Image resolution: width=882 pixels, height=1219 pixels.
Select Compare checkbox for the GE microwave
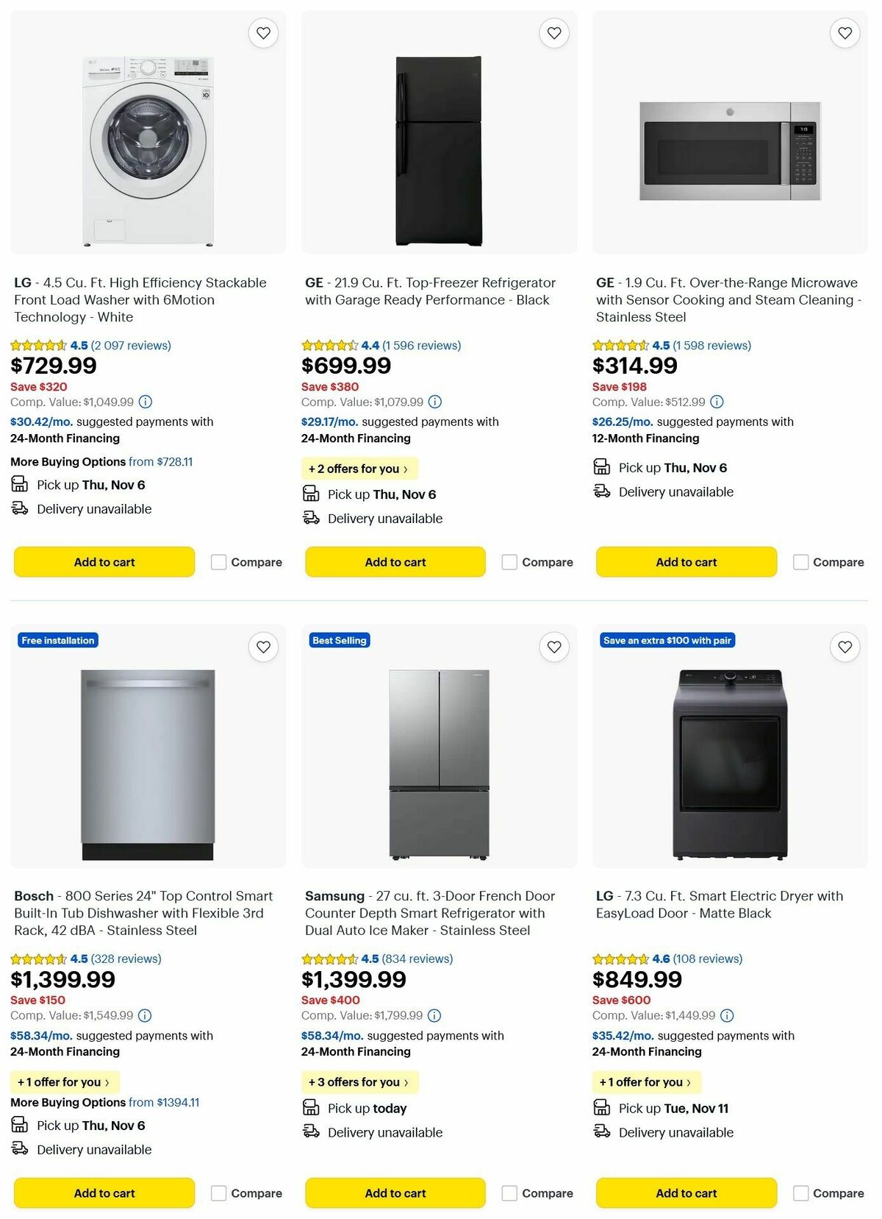pyautogui.click(x=800, y=561)
